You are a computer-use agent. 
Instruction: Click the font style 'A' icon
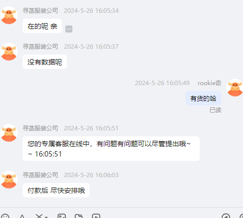click(x=22, y=217)
